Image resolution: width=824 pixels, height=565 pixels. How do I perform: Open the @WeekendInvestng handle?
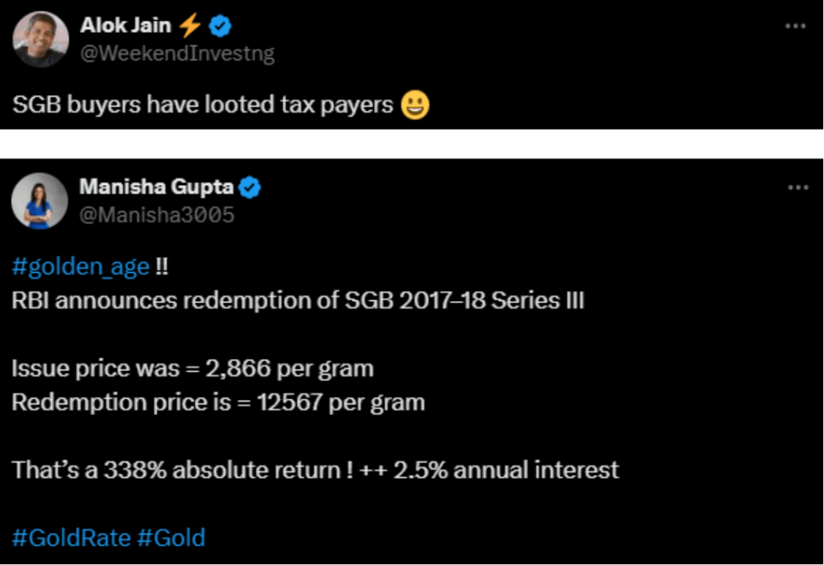click(x=177, y=54)
